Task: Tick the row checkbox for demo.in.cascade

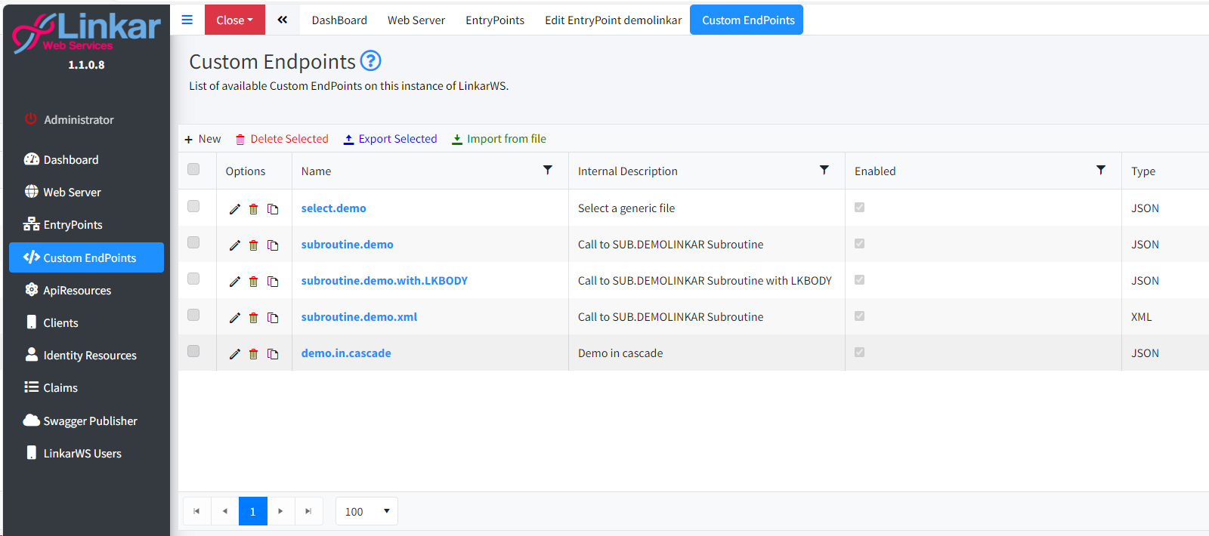Action: (x=193, y=351)
